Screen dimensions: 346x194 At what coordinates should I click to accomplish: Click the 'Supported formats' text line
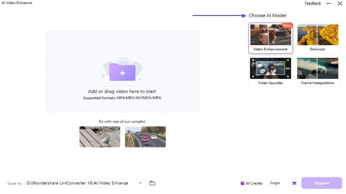click(122, 98)
